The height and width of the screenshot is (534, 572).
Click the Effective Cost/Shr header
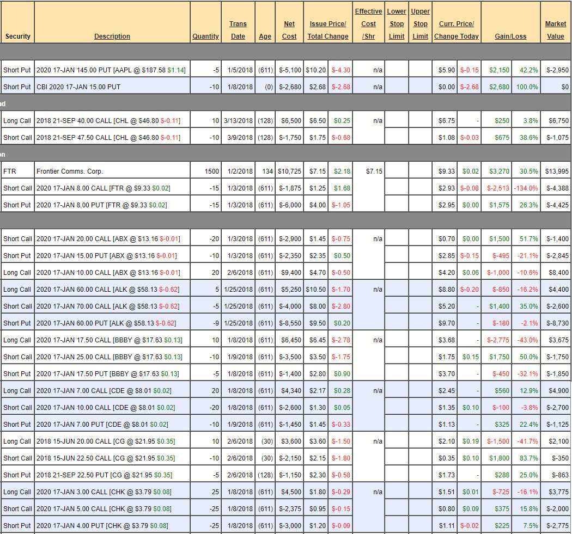[368, 24]
